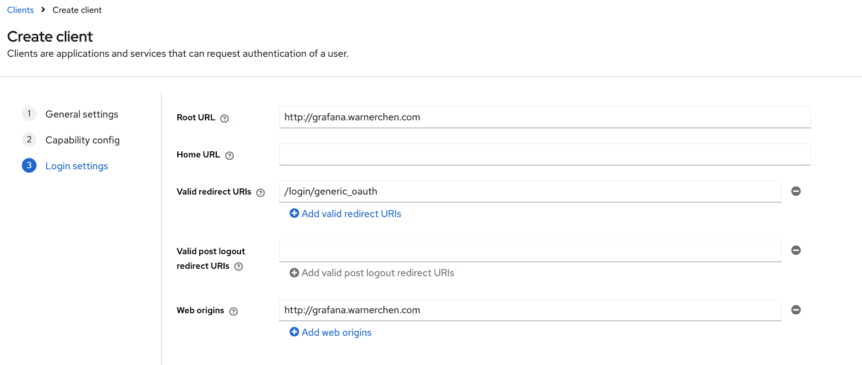Image resolution: width=862 pixels, height=365 pixels.
Task: Open help for Valid redirect URIs
Action: 260,192
